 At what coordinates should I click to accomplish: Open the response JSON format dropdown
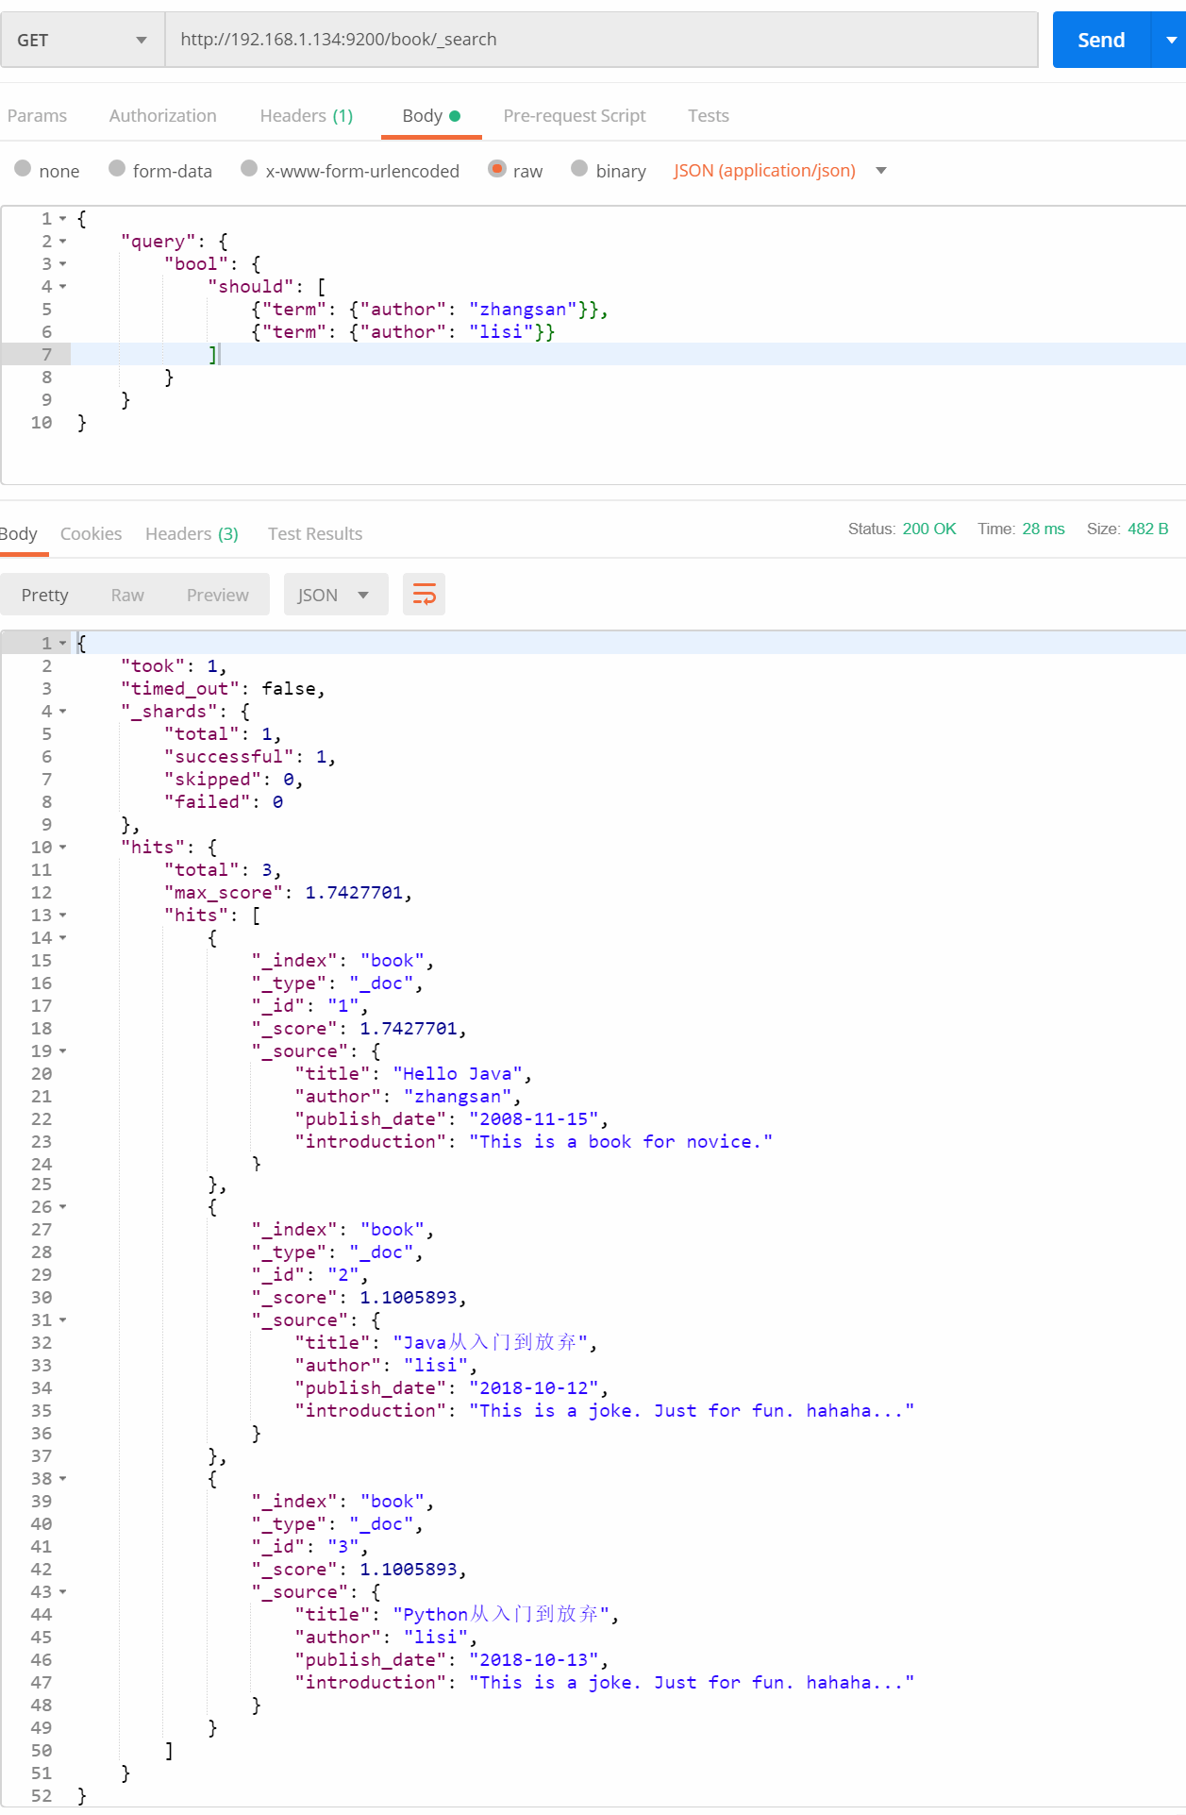[335, 595]
